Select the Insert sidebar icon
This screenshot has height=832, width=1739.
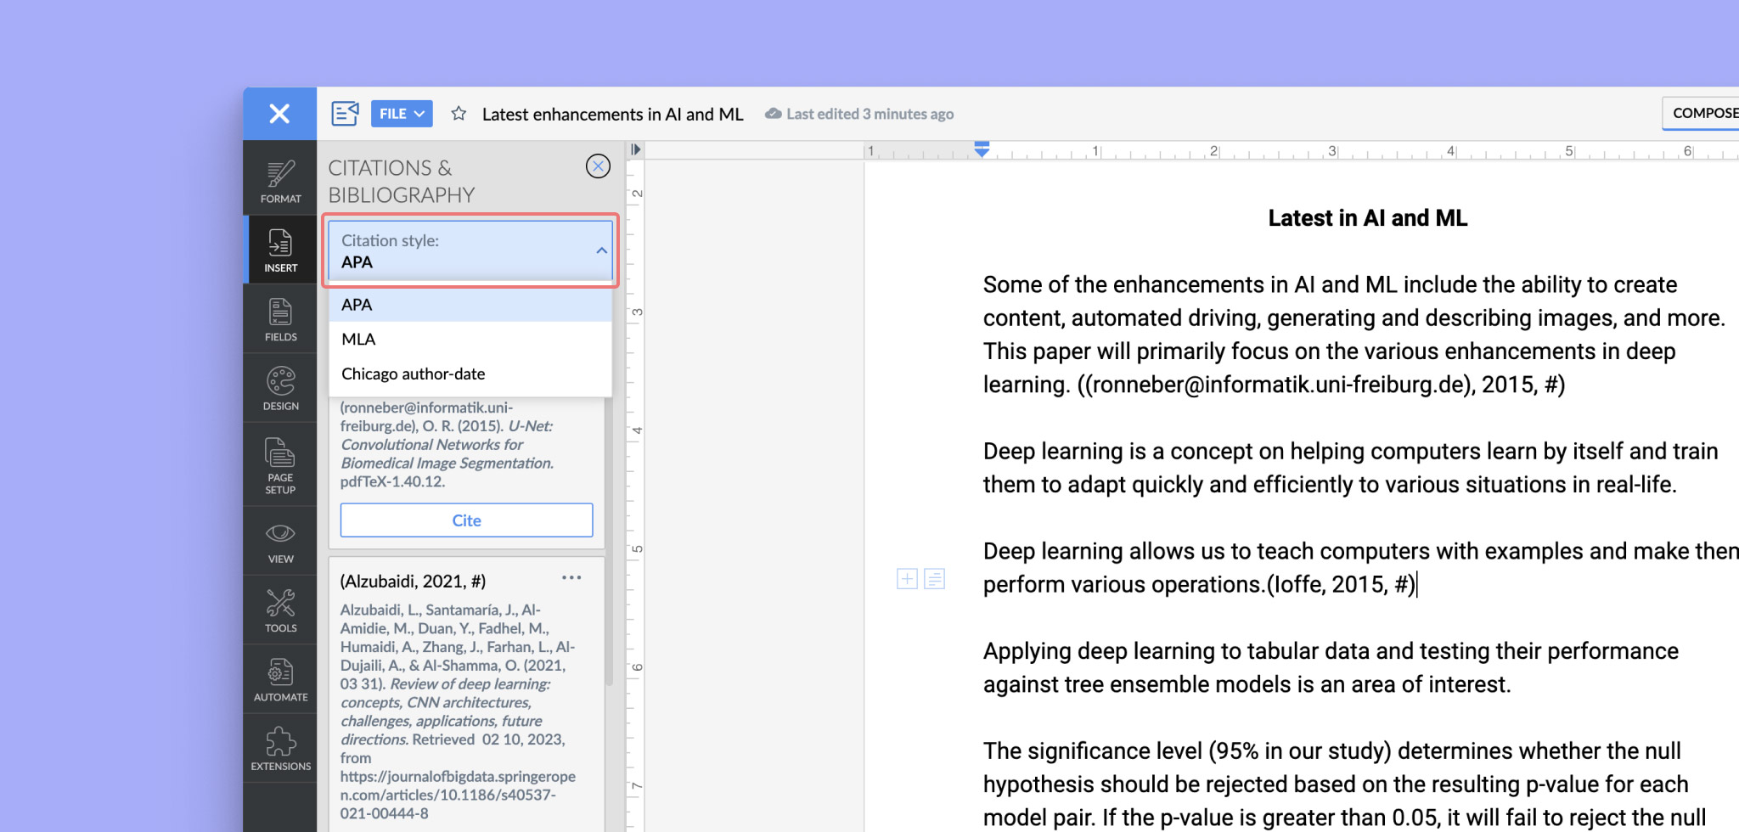280,250
